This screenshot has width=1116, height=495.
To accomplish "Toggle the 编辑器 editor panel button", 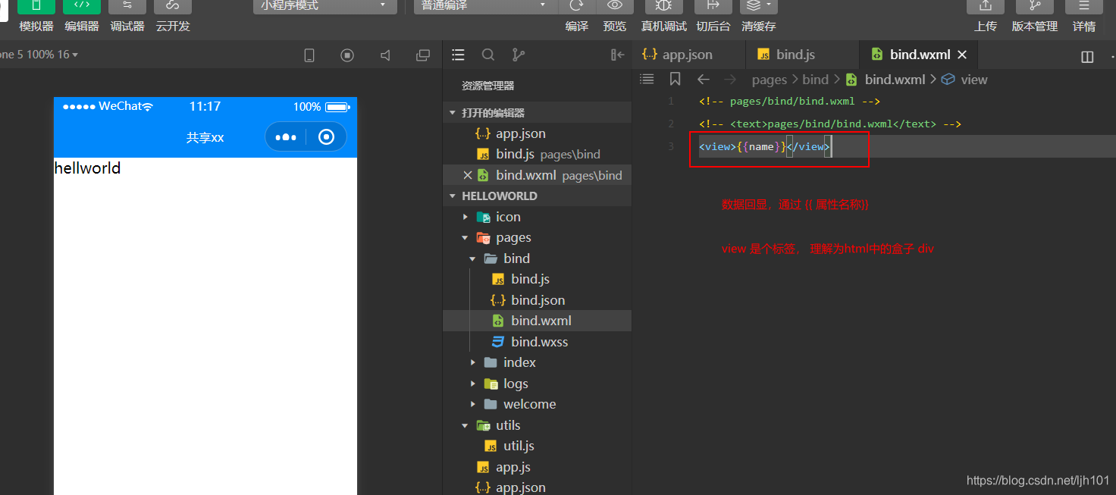I will pos(81,6).
